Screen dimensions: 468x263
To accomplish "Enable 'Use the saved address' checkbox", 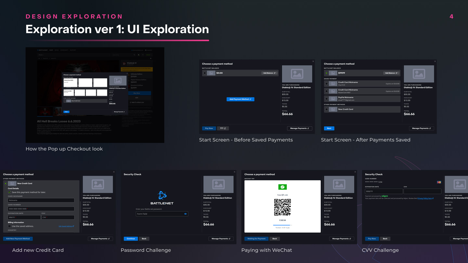I will coord(9,226).
